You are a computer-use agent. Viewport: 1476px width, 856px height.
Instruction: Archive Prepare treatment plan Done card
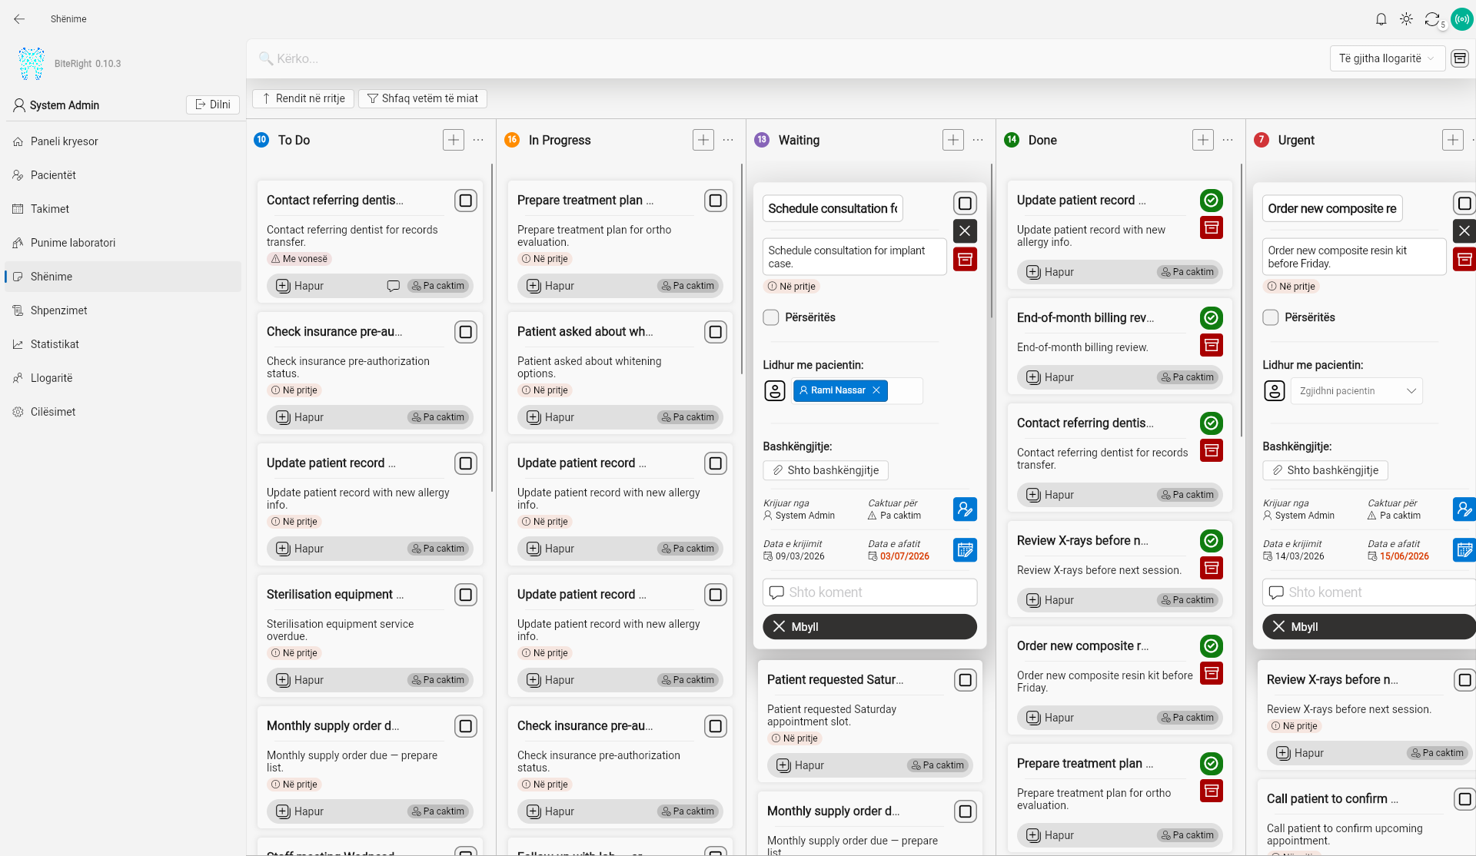tap(1212, 791)
